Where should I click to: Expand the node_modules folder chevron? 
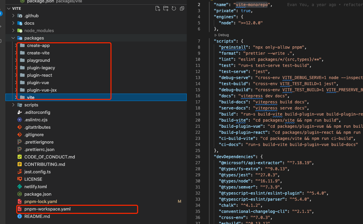13,30
